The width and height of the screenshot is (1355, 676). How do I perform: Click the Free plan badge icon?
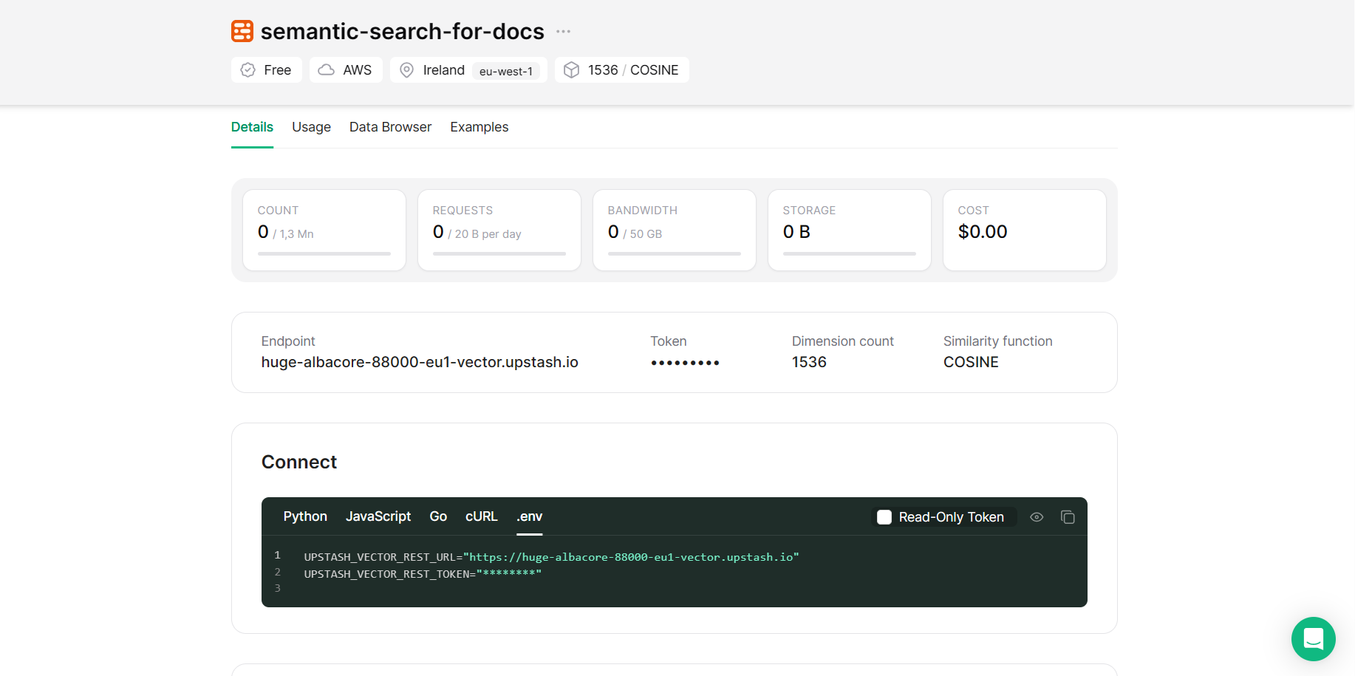click(248, 70)
